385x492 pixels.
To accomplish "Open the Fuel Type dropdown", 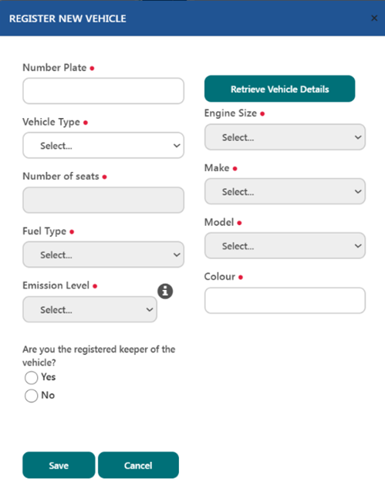I will click(x=103, y=254).
